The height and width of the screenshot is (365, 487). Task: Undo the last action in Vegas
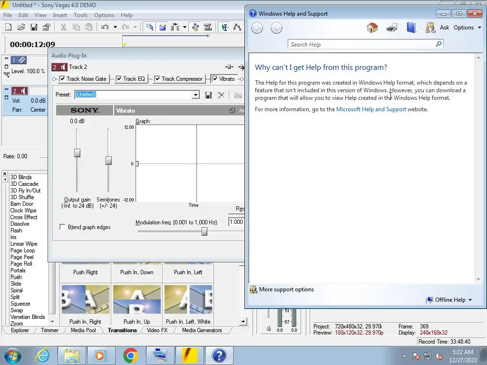pyautogui.click(x=105, y=27)
